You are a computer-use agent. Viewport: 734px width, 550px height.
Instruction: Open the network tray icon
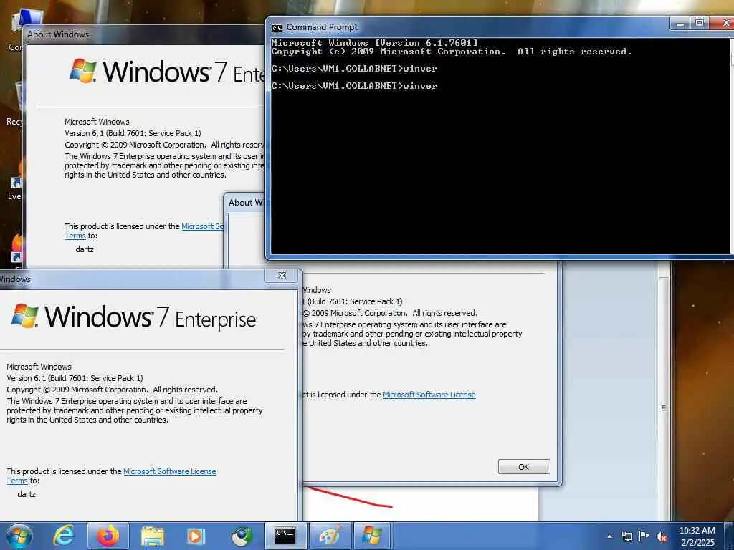(626, 536)
